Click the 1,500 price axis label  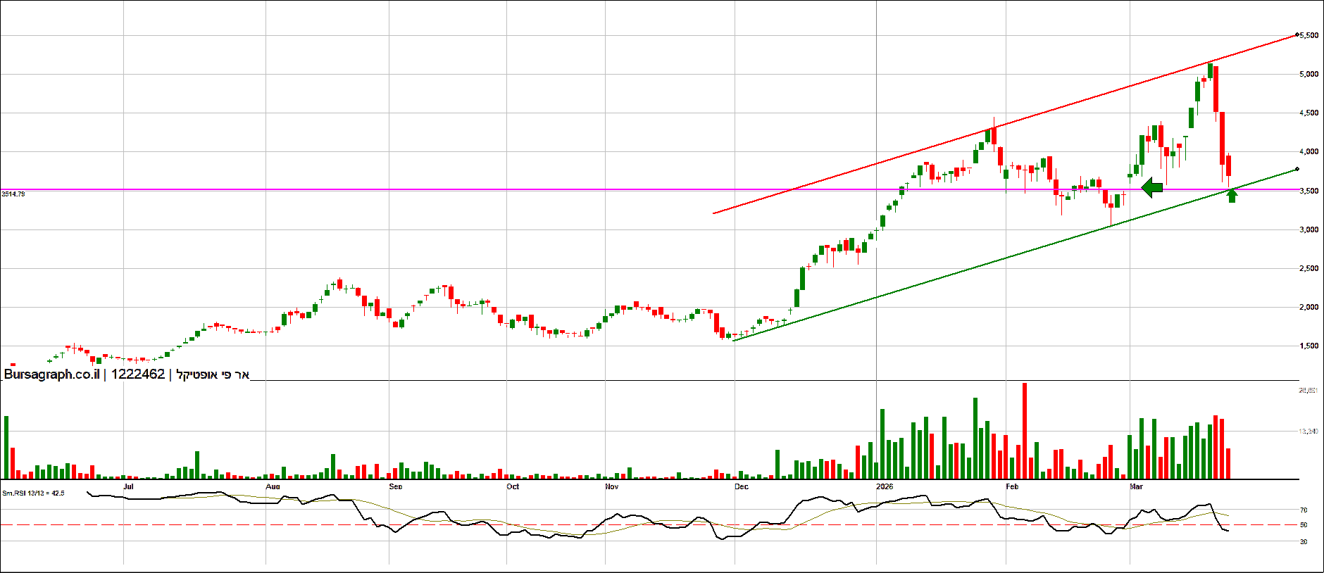point(1309,346)
